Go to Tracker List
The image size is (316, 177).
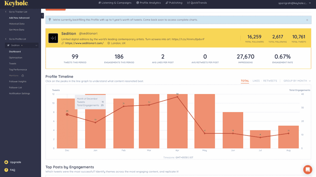coord(18,12)
